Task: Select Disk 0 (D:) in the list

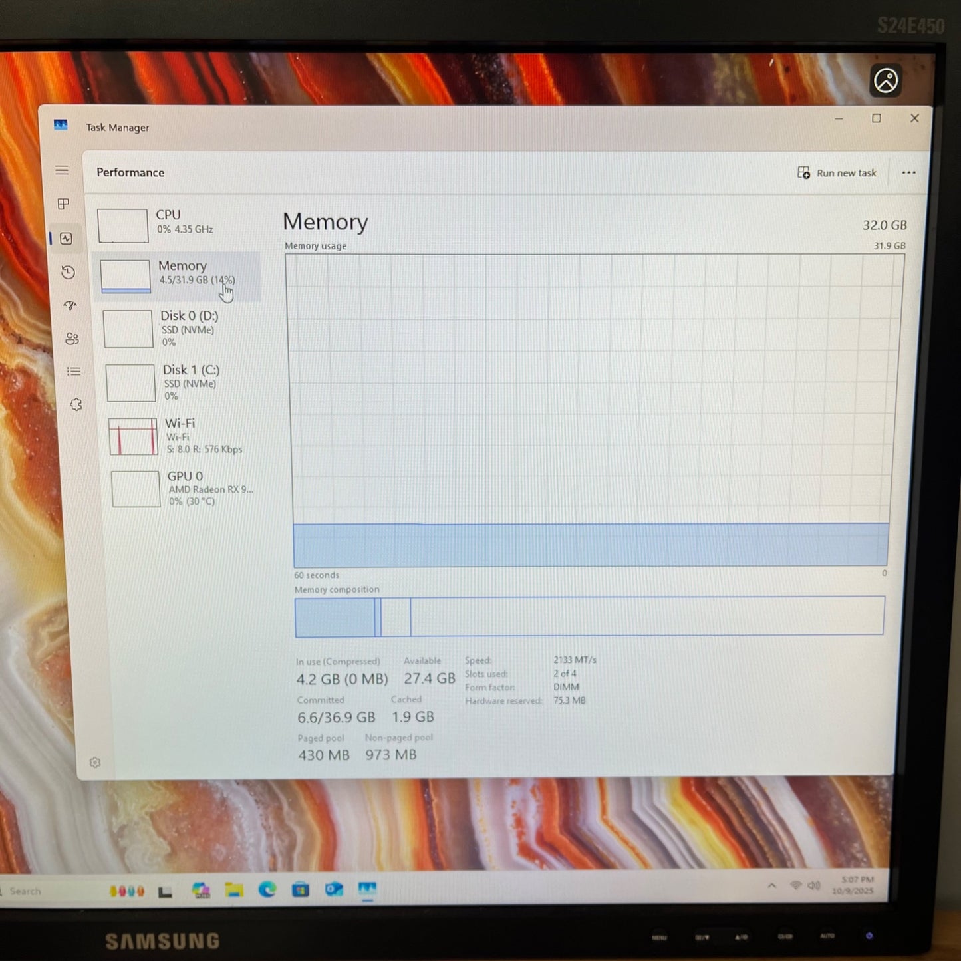Action: tap(180, 328)
